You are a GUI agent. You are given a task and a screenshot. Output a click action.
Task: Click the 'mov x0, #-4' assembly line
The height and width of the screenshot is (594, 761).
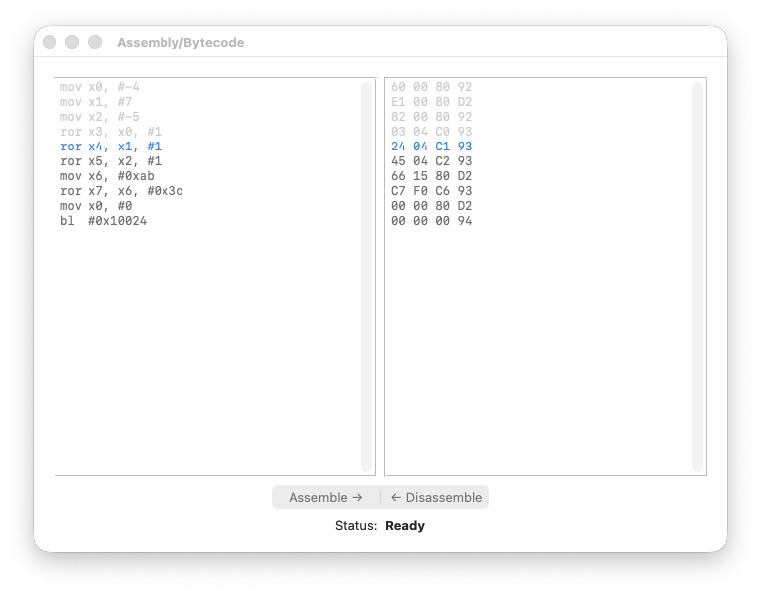[x=99, y=87]
